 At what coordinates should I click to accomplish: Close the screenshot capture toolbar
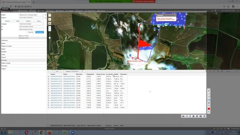[x=204, y=116]
